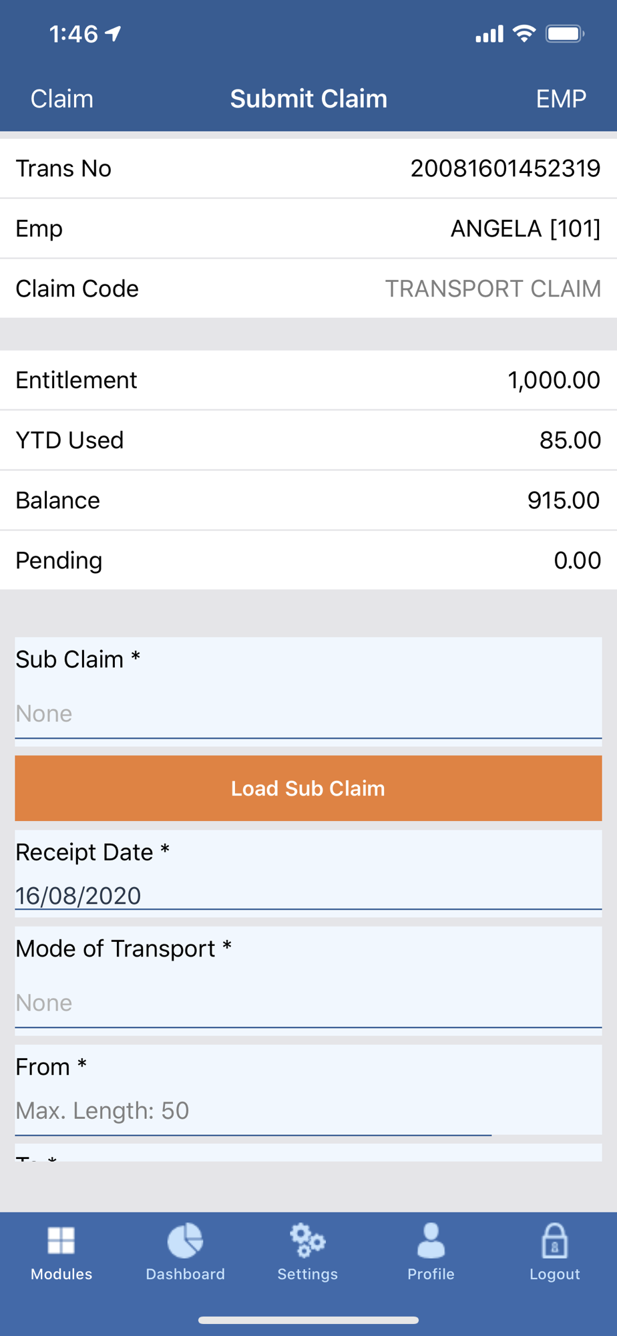Open the Modules grid icon
The width and height of the screenshot is (617, 1336).
[61, 1241]
